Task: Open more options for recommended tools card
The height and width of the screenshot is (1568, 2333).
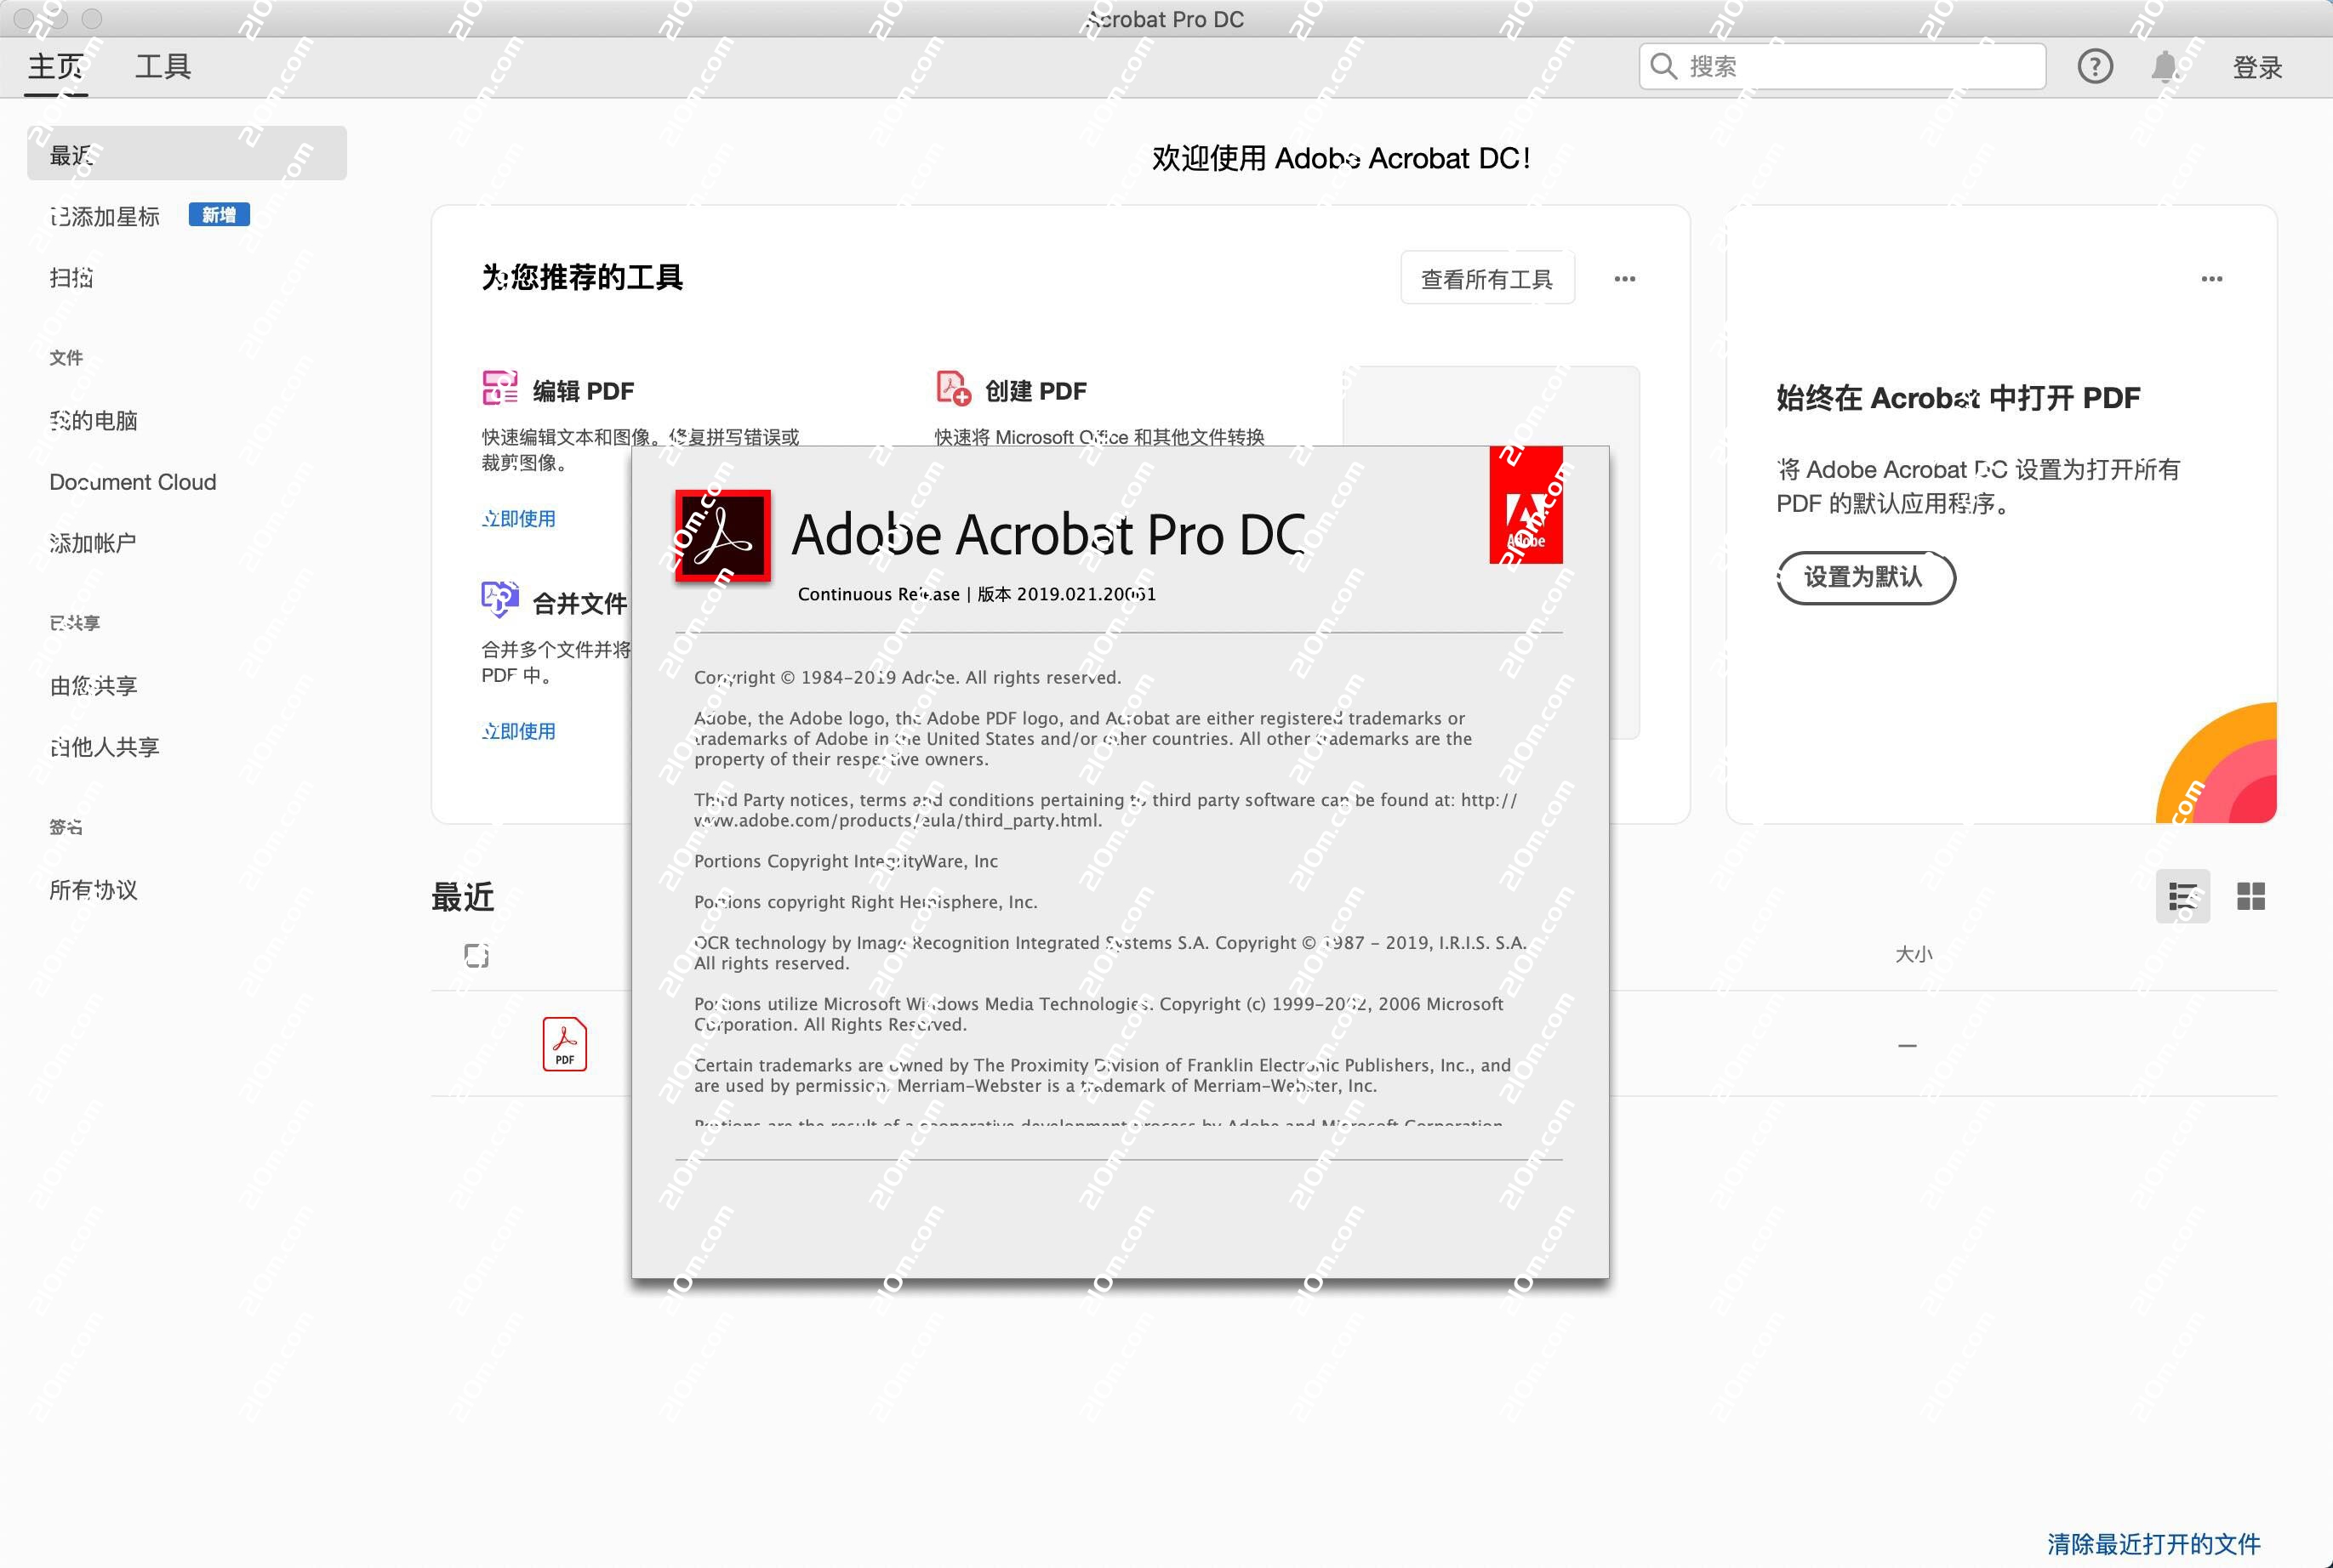Action: (1625, 279)
